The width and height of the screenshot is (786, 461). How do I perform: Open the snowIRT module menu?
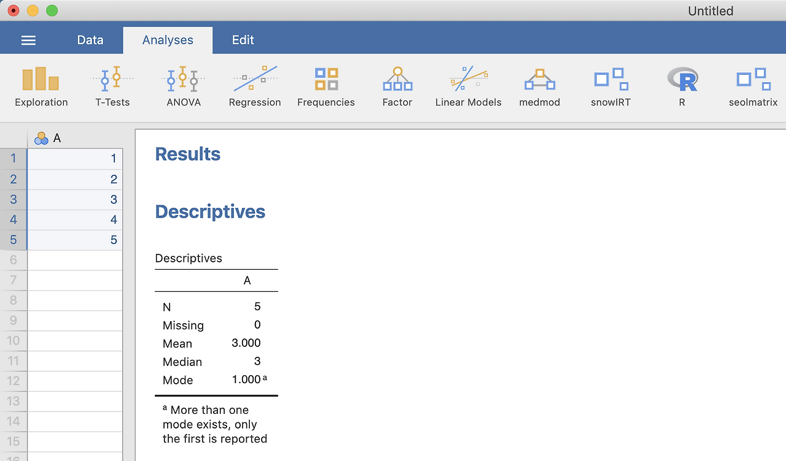(611, 86)
